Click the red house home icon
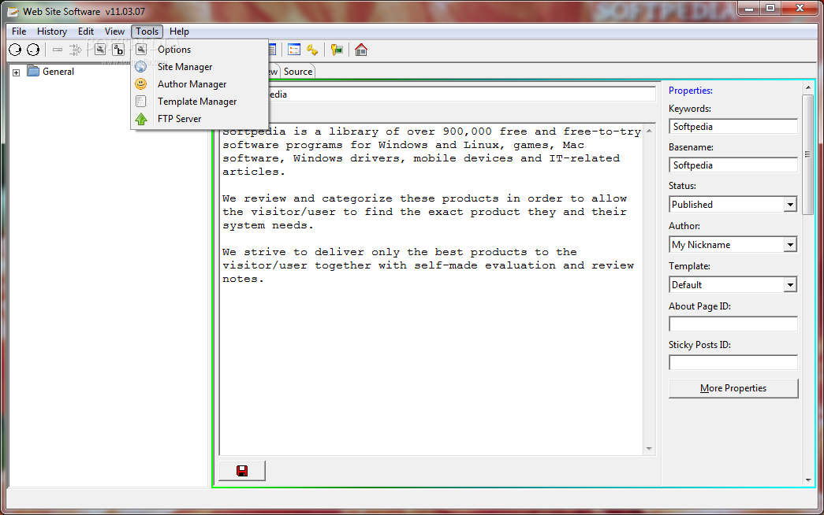 coord(361,50)
